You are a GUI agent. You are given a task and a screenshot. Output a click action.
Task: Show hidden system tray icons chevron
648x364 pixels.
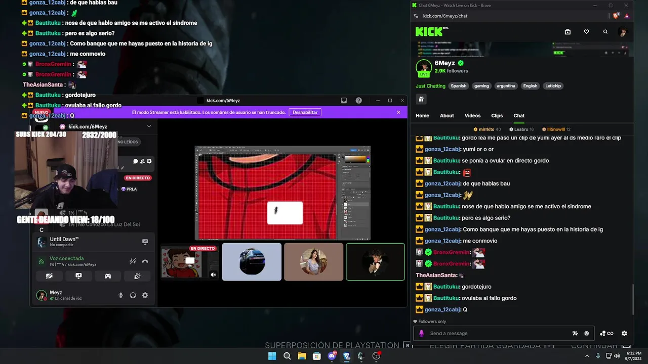pyautogui.click(x=587, y=356)
